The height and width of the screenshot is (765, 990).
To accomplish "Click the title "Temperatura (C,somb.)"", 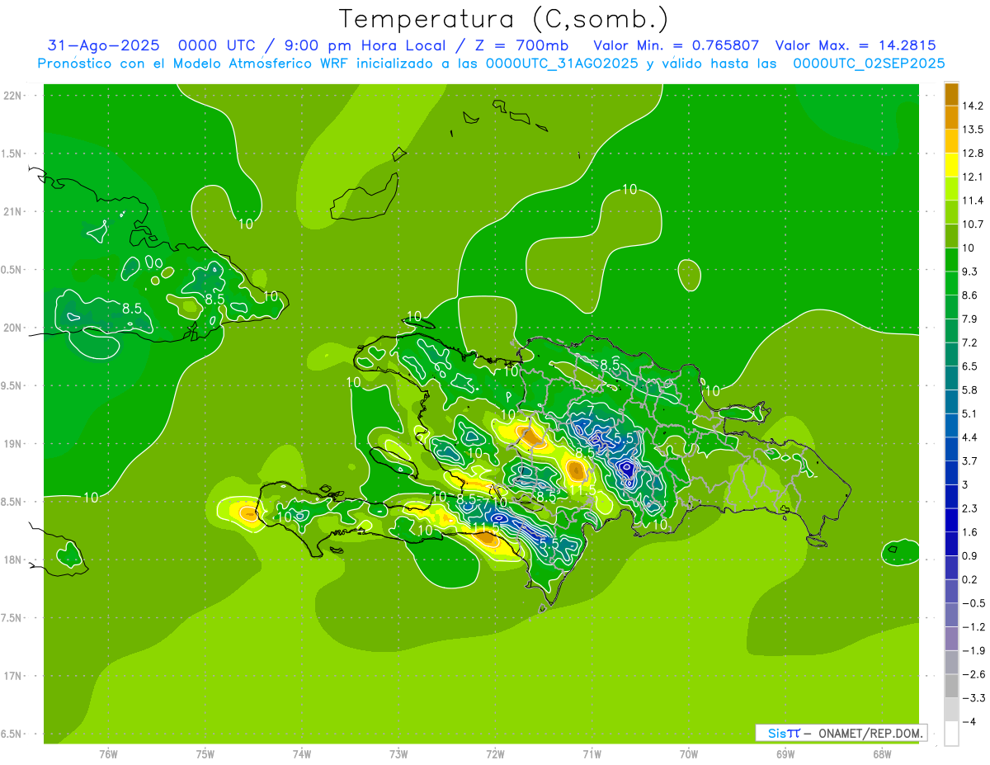I will (x=504, y=19).
